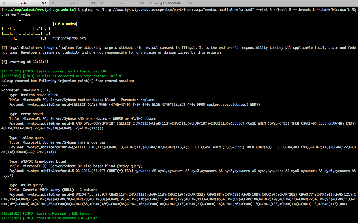Viewport: 358px width, 223px height.
Task: Open the http://sqlmap.org link
Action: point(69,38)
